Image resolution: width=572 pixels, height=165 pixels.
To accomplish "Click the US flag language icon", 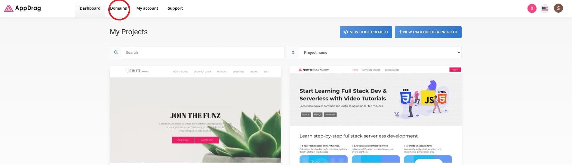I will (545, 8).
